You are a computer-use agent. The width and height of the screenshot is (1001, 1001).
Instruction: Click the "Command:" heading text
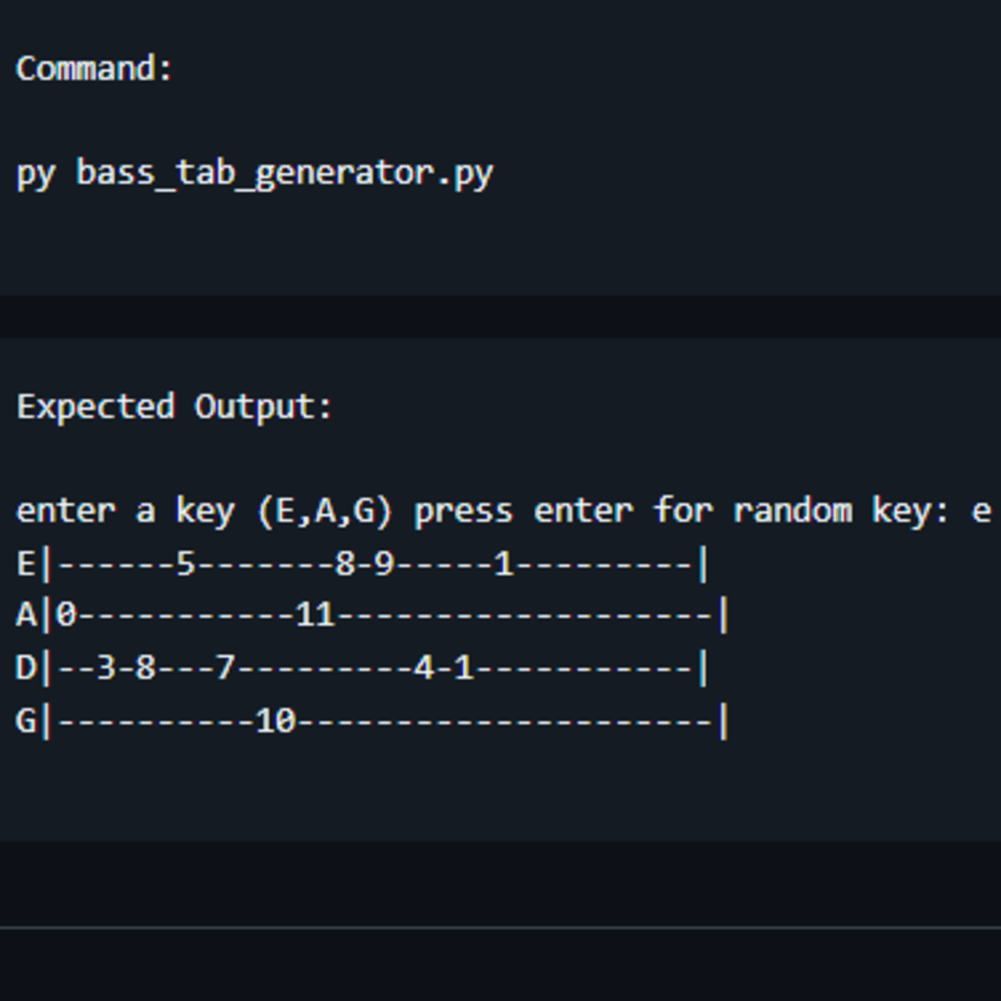pyautogui.click(x=95, y=69)
